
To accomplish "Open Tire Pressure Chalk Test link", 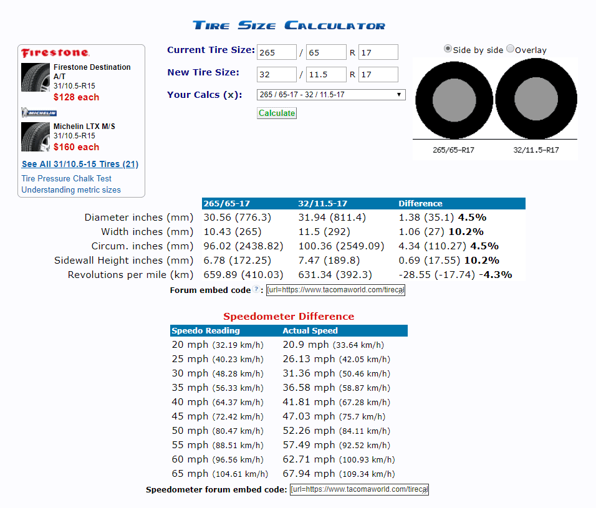I will pos(67,178).
